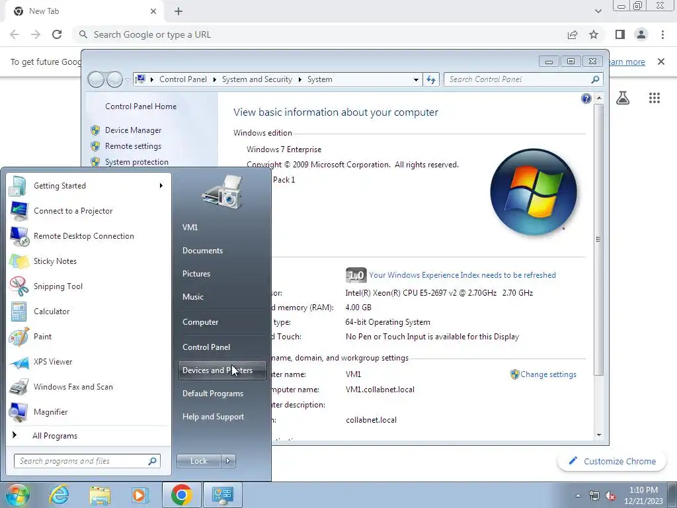
Task: Open Windows Media Player from taskbar
Action: coord(140,495)
